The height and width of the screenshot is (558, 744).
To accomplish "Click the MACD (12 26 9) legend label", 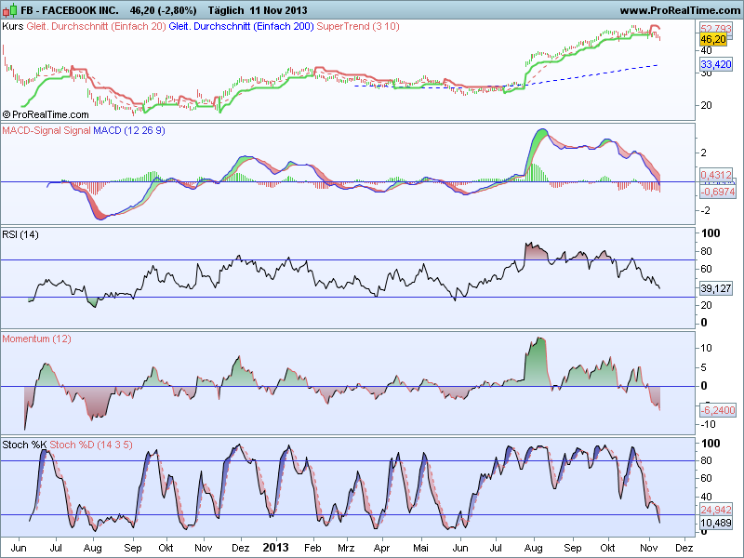I will coord(129,130).
